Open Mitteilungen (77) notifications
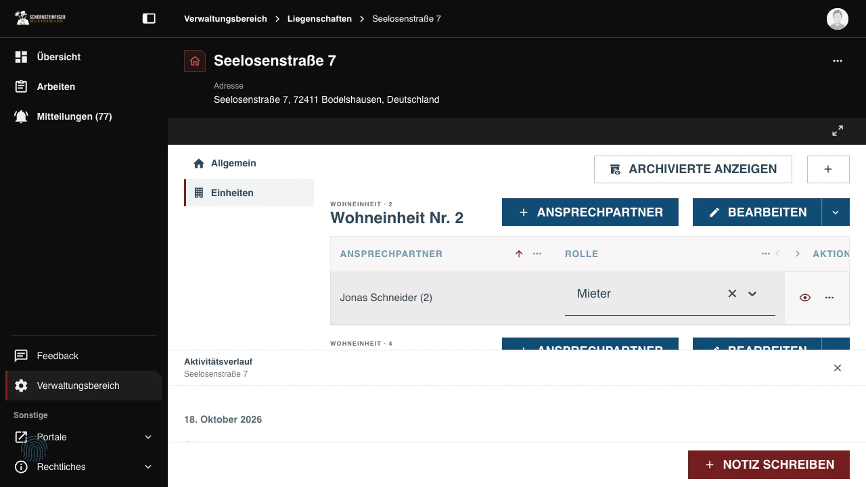The height and width of the screenshot is (487, 866). click(84, 116)
